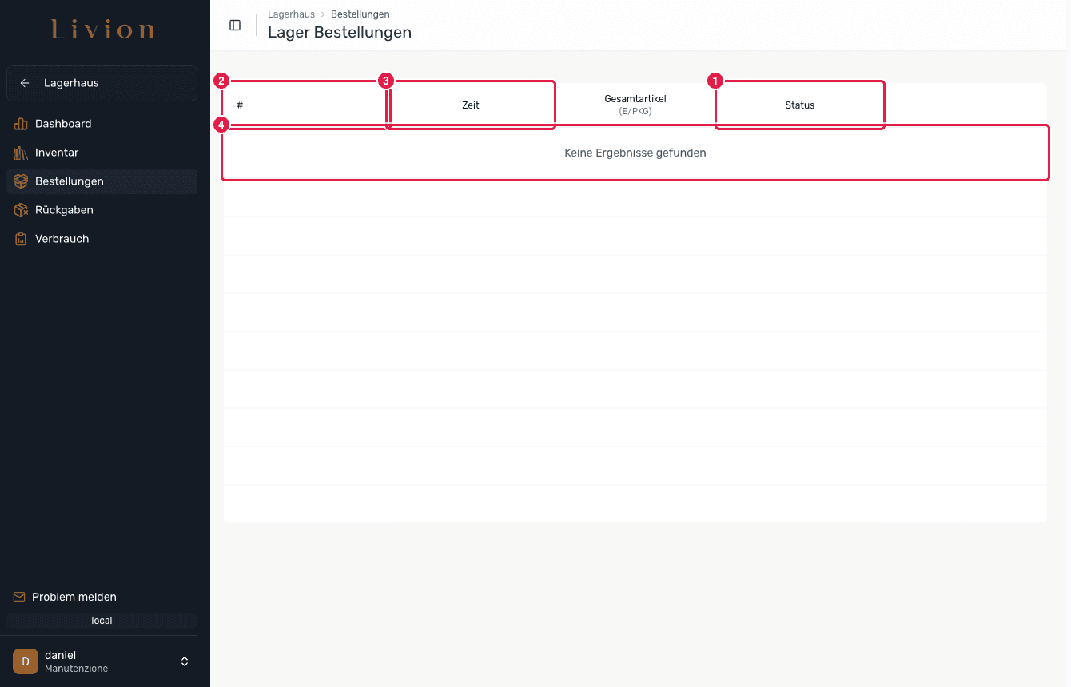The image size is (1071, 687).
Task: Click the Manutenzione role label
Action: pyautogui.click(x=76, y=669)
